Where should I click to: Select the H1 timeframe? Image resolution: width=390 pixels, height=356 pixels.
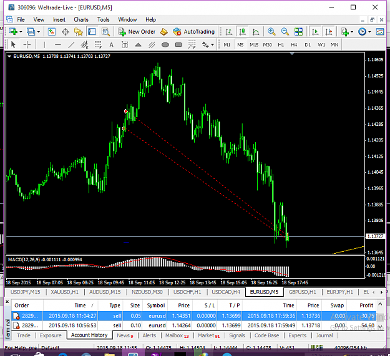(281, 45)
